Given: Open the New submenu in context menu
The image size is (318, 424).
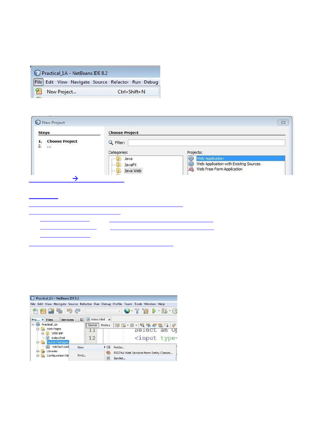Looking at the screenshot, I should coord(87,347).
